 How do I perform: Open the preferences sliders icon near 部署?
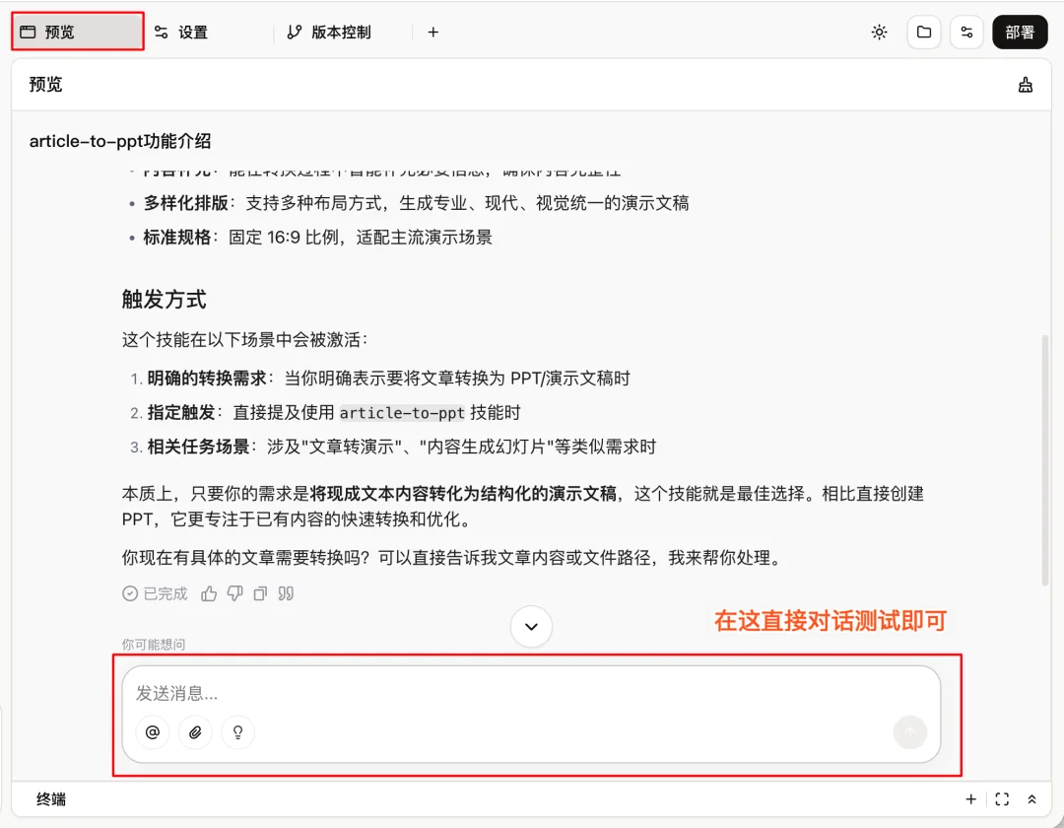pyautogui.click(x=966, y=32)
